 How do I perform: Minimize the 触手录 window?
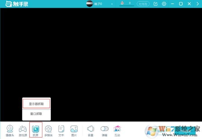pyautogui.click(x=172, y=4)
